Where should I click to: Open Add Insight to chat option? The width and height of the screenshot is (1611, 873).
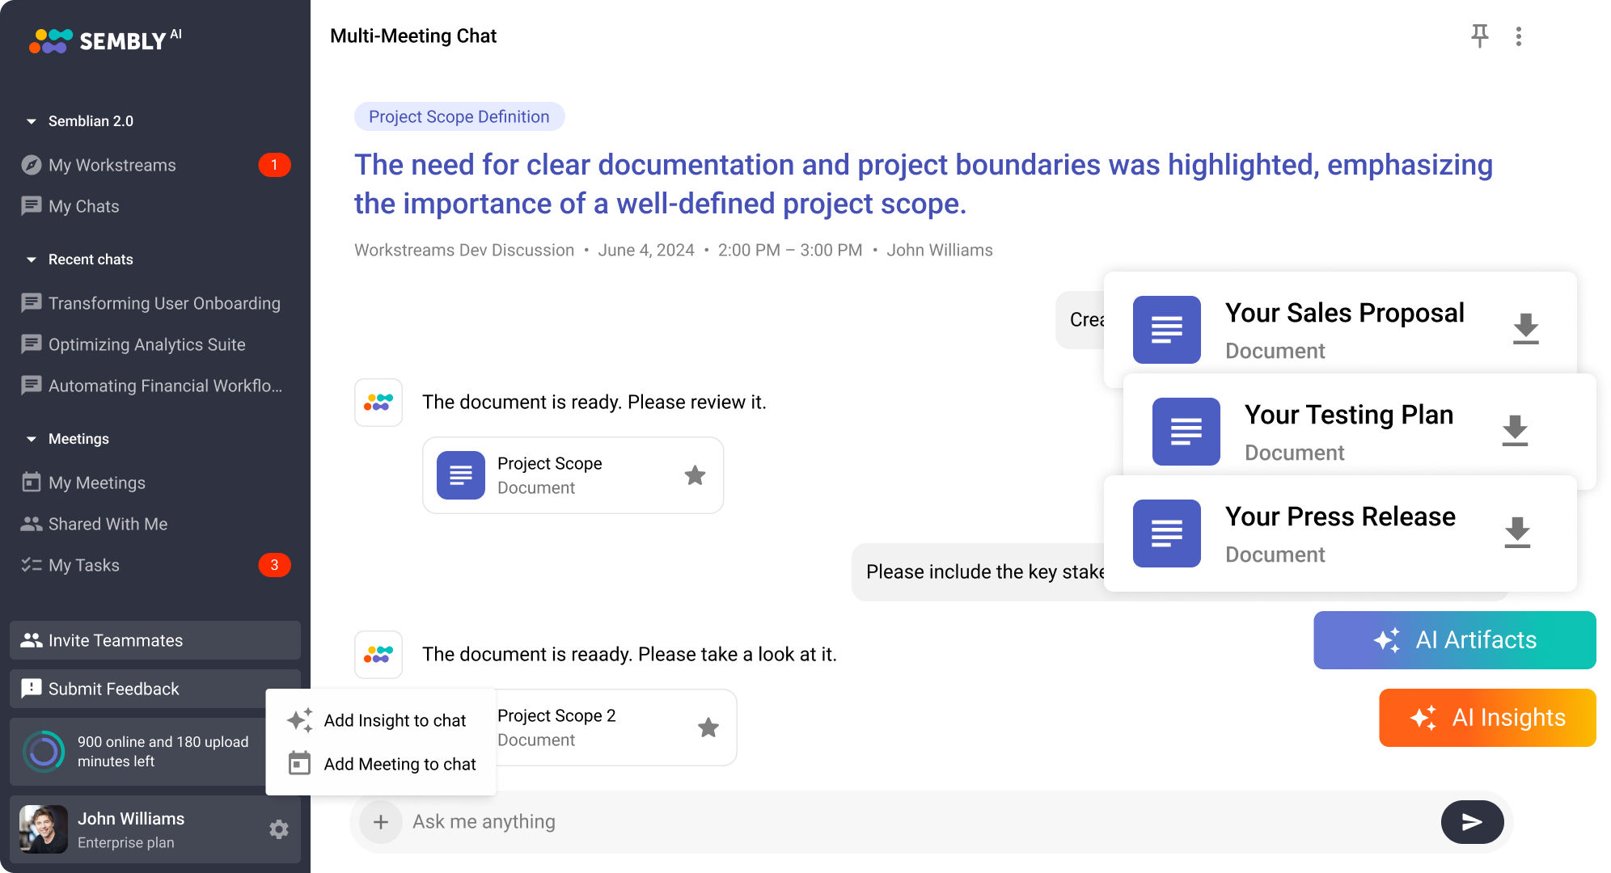coord(395,720)
